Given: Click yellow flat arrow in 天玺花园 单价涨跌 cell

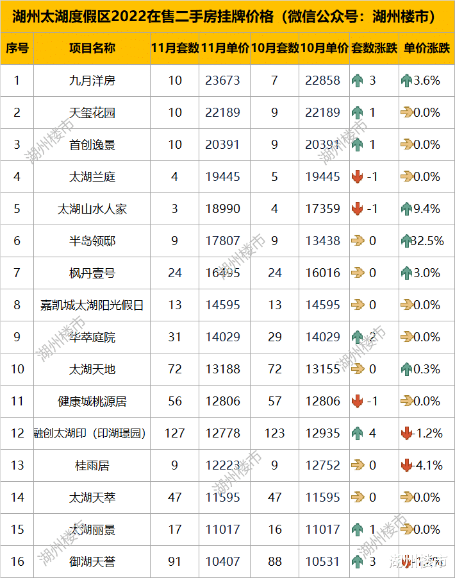Looking at the screenshot, I should pyautogui.click(x=407, y=112).
